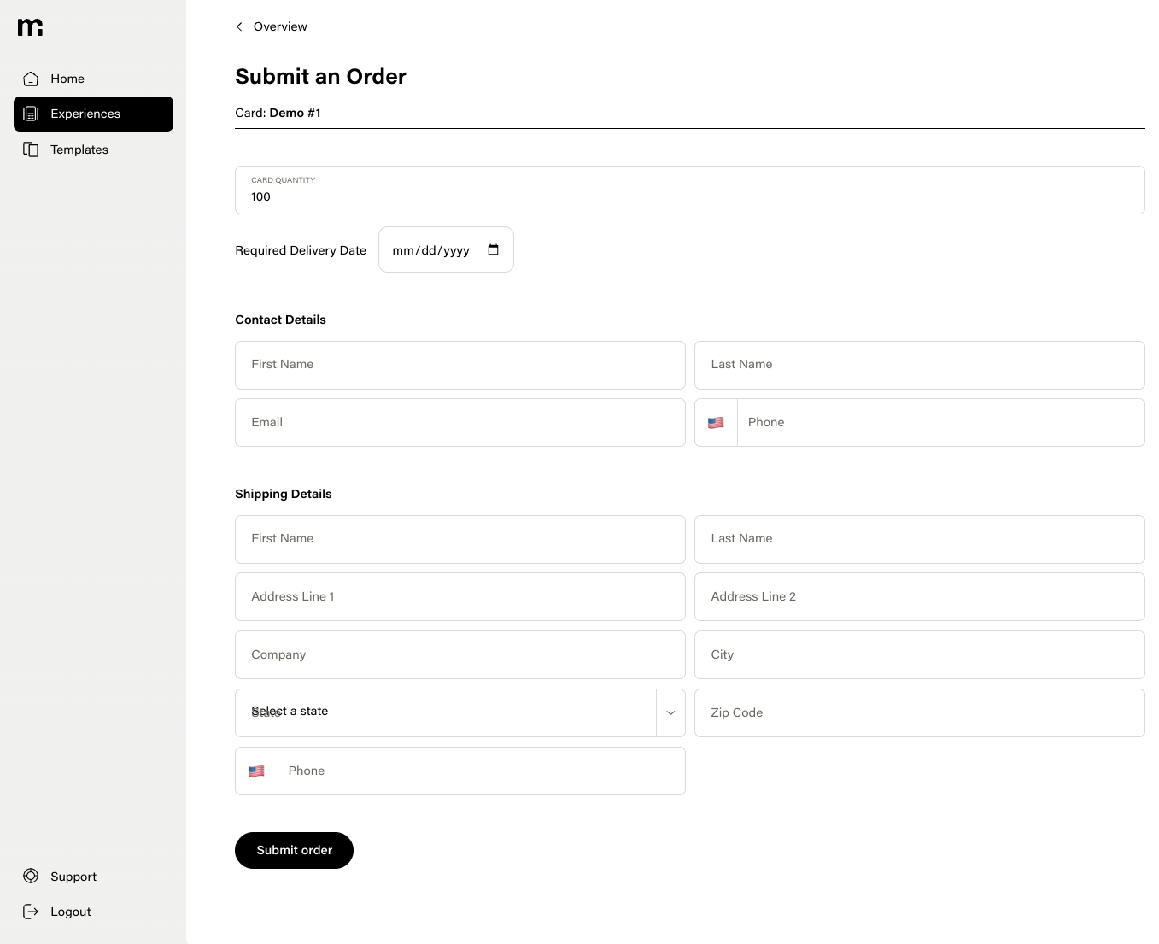Select the Experiences icon in the sidebar
Viewport: 1159px width, 944px height.
click(32, 114)
